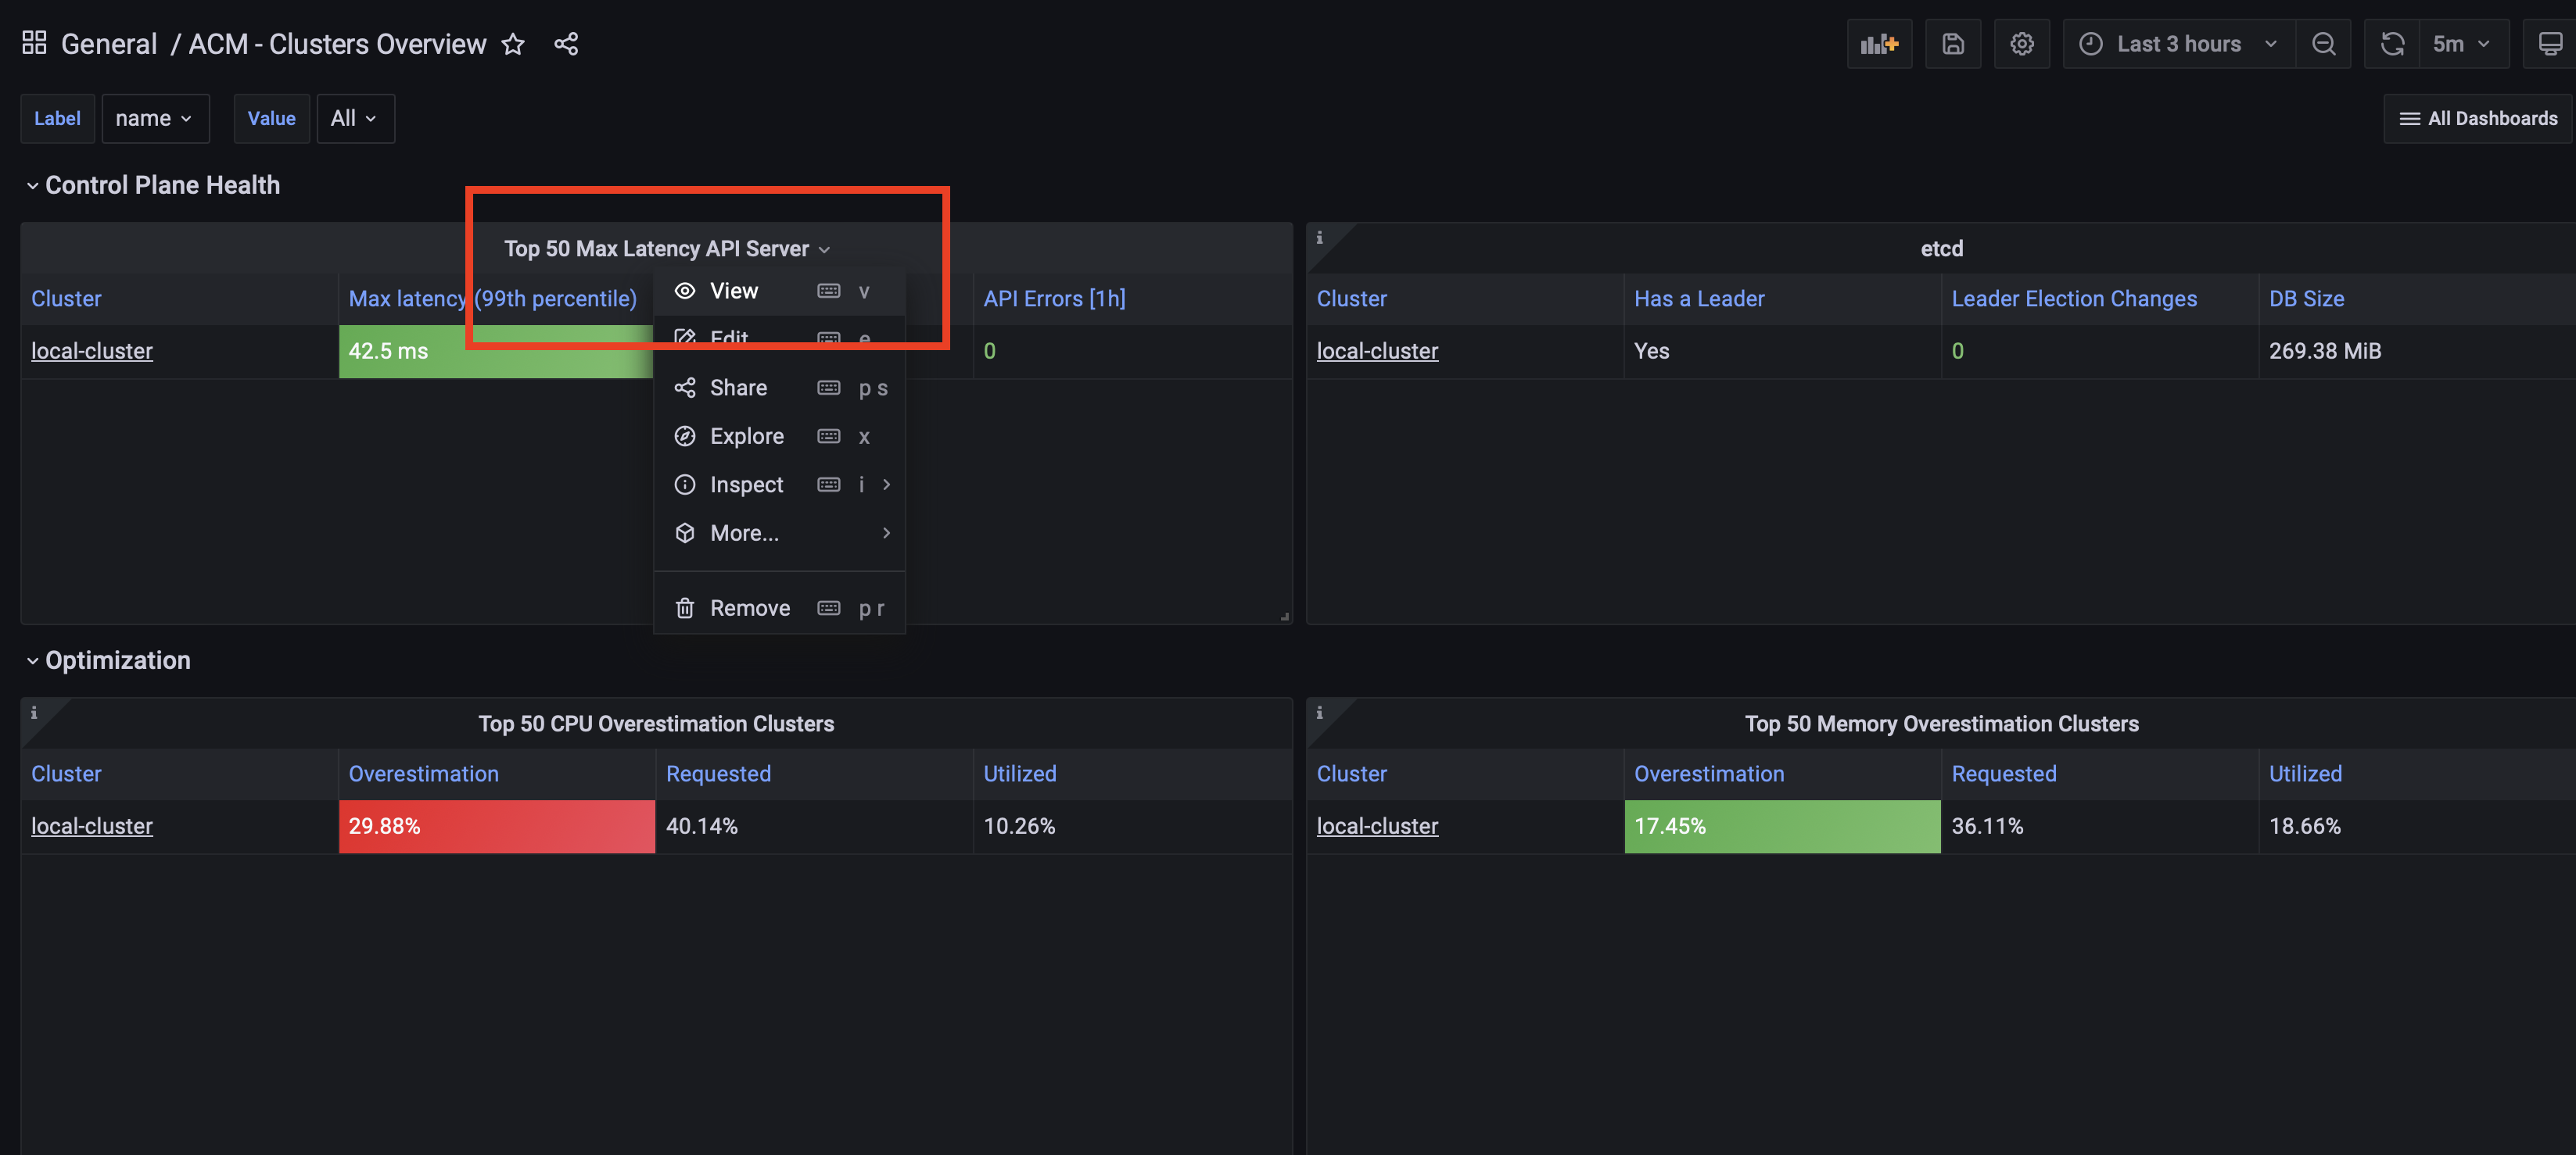
Task: Open the Last 3 hours time picker
Action: pos(2179,44)
